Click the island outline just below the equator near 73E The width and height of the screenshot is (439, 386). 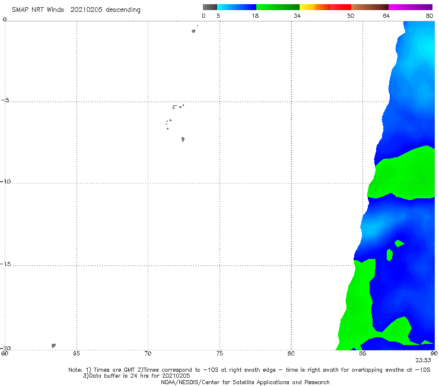pyautogui.click(x=193, y=31)
